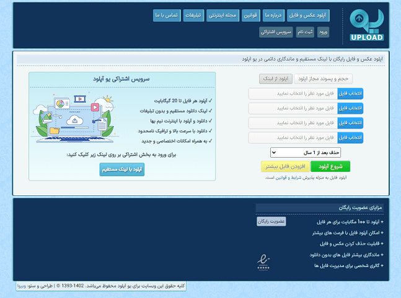
Task: Click the third file path input field
Action: point(293,123)
